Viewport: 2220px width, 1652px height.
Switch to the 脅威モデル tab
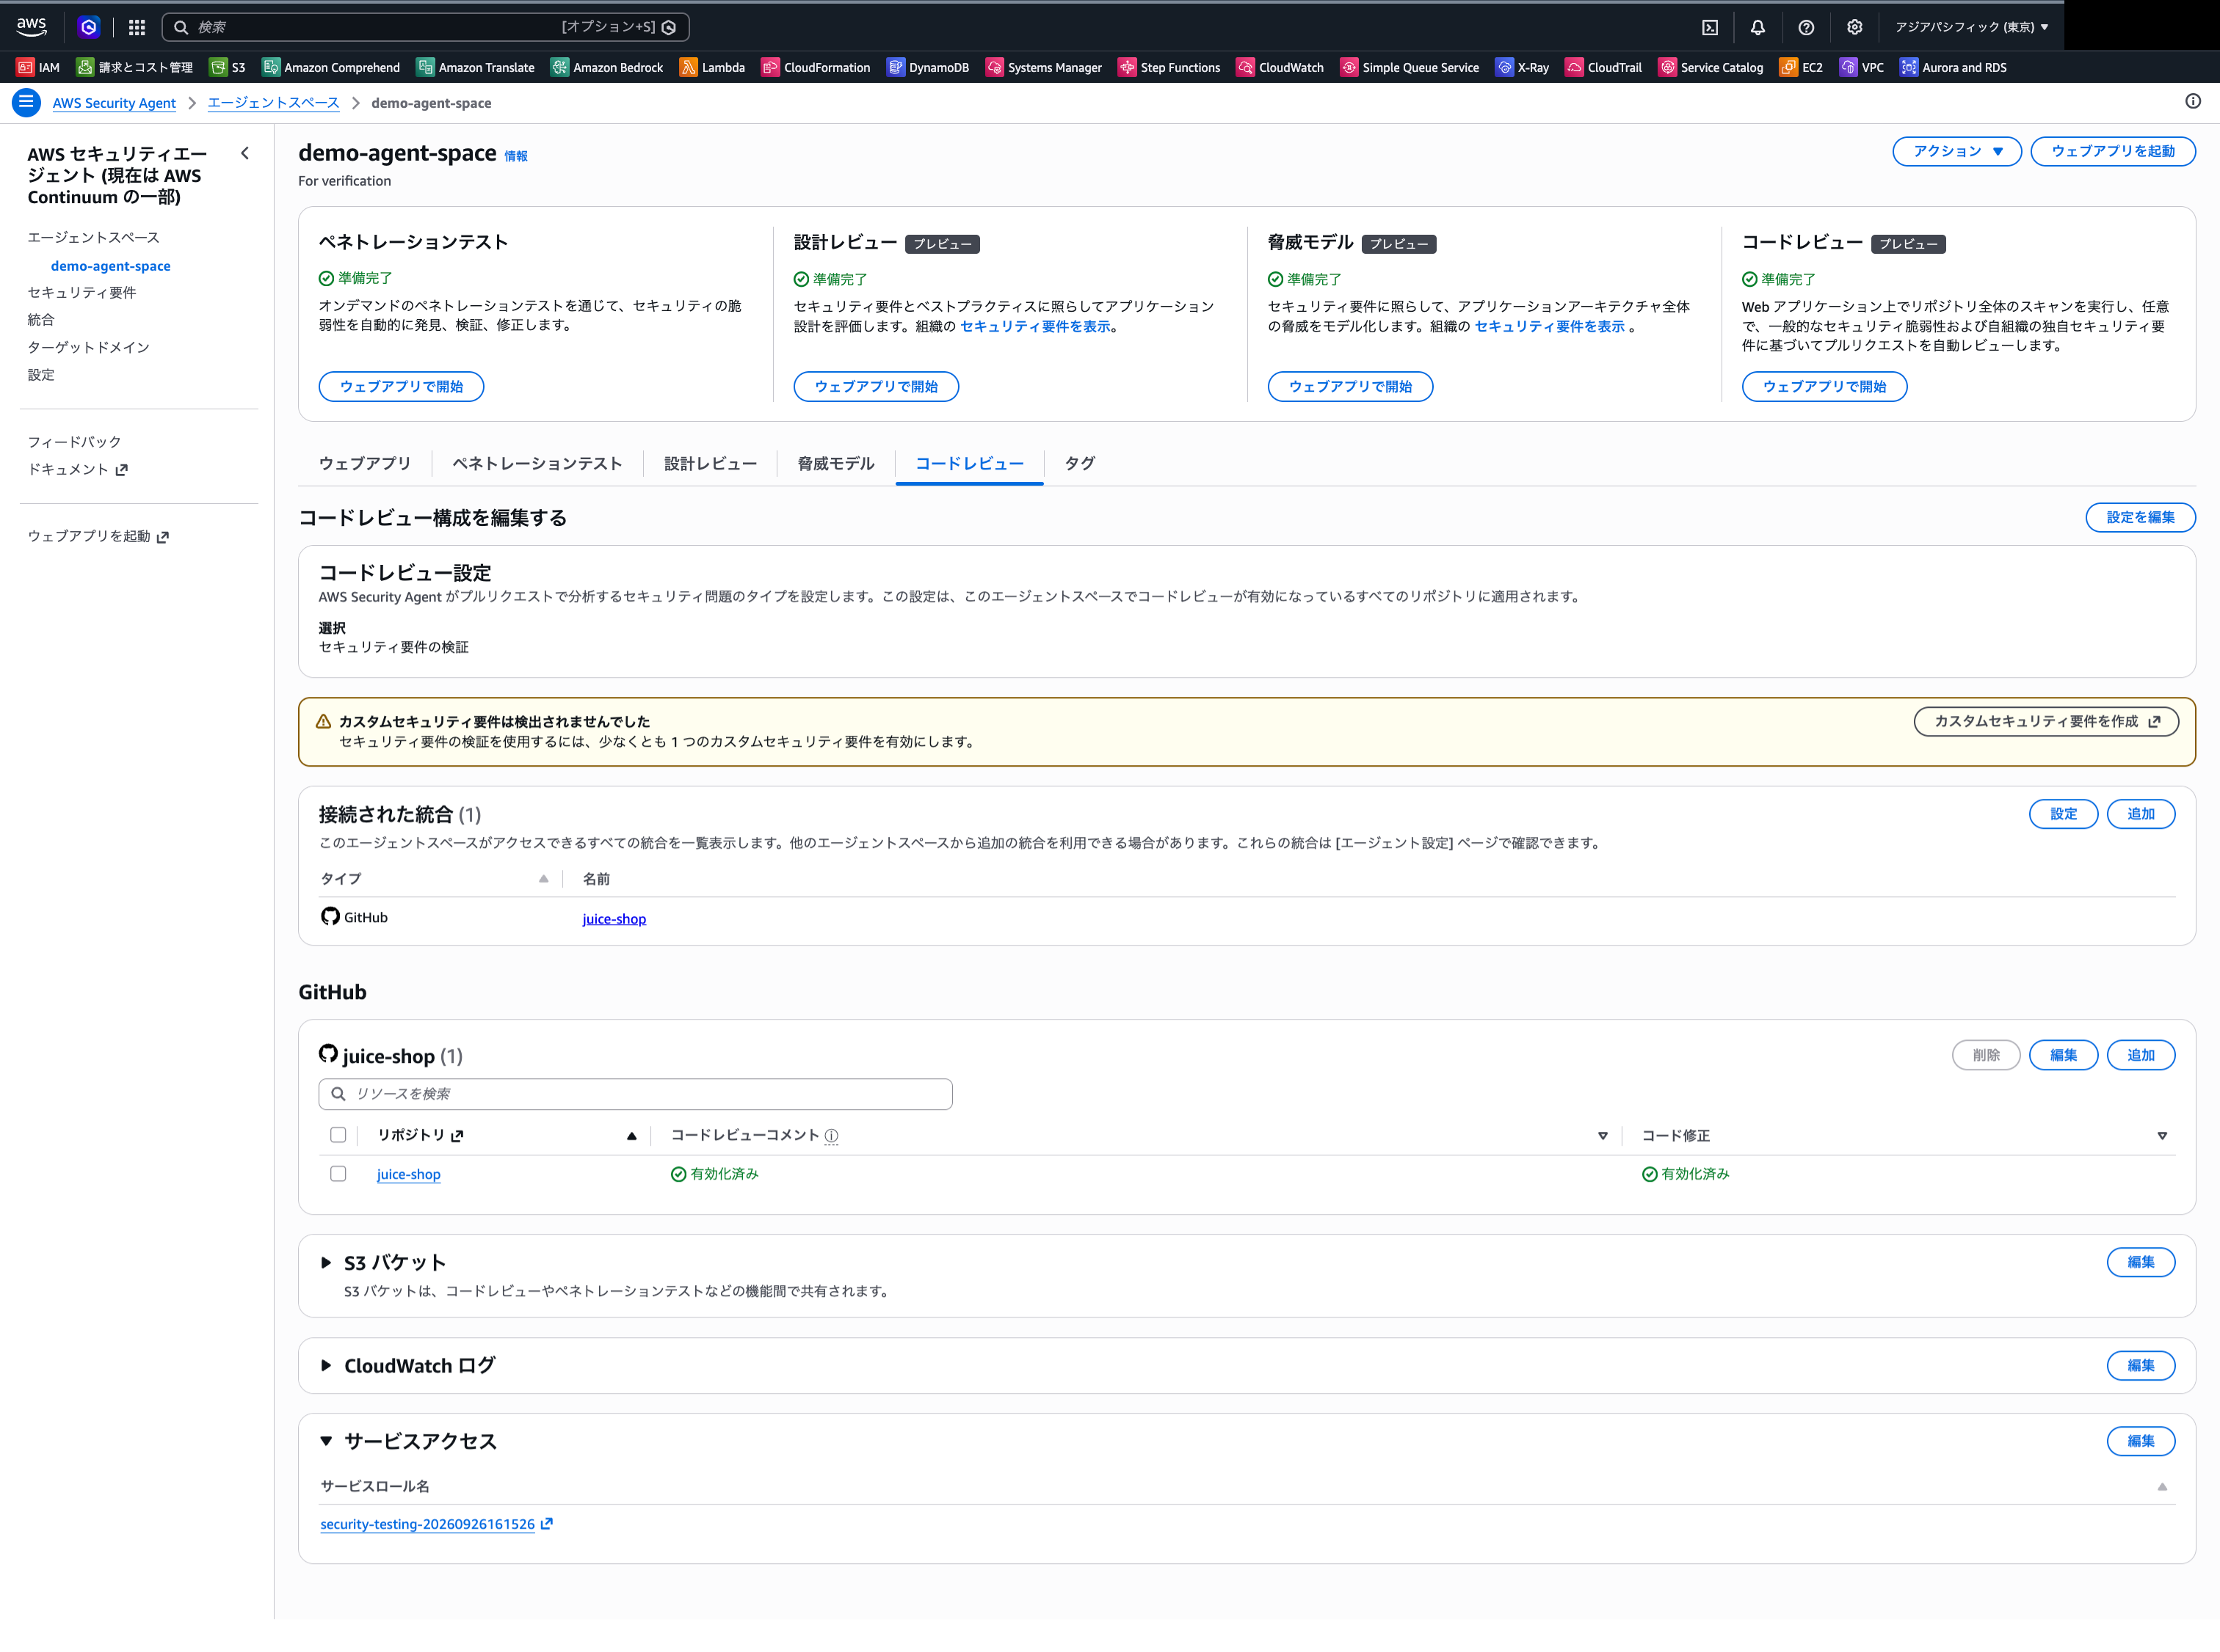(x=835, y=463)
